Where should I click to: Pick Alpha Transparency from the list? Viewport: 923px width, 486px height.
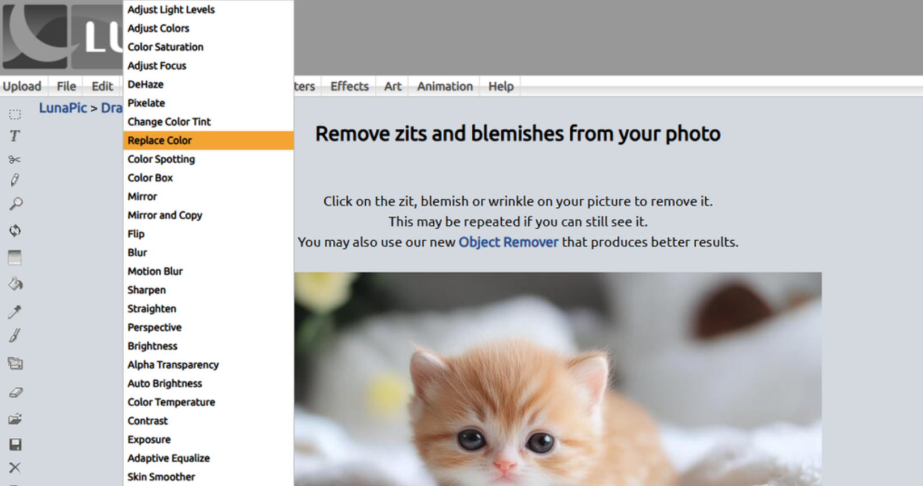tap(173, 365)
